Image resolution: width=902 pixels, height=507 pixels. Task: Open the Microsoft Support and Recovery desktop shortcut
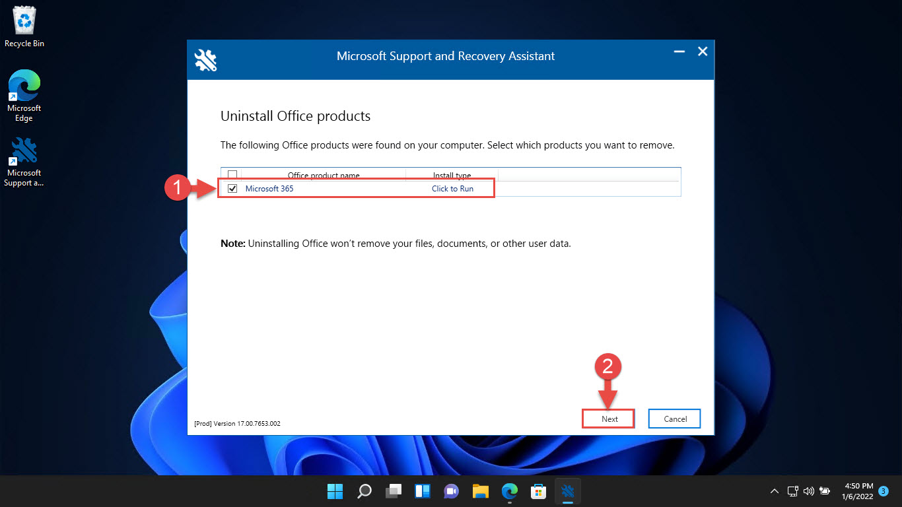click(x=24, y=162)
